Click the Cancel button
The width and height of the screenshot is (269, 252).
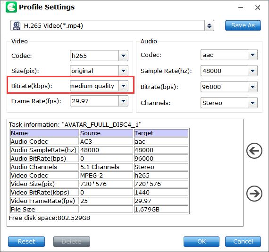[x=243, y=242]
